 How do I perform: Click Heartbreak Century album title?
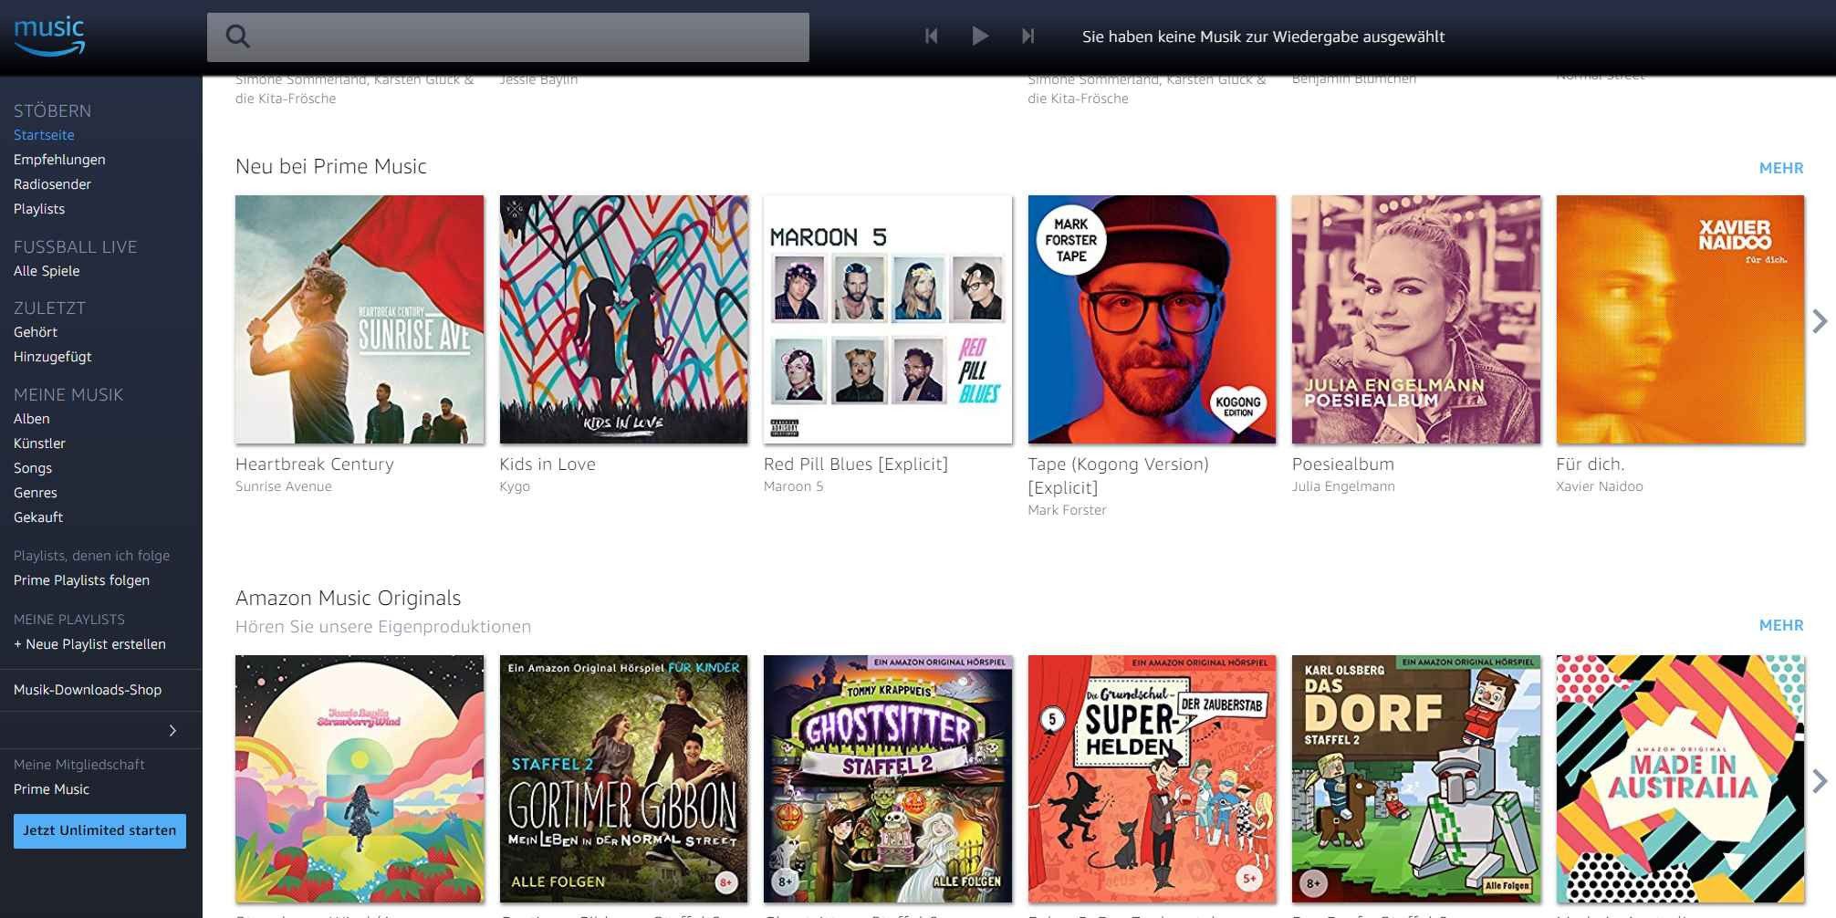pos(315,464)
